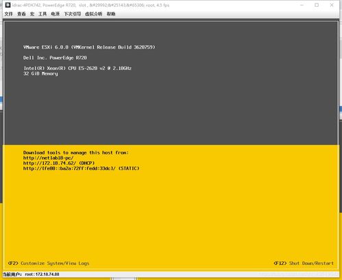342x280 pixels.
Task: Click the VMware ESXi 6.0.0 version line
Action: pos(89,47)
